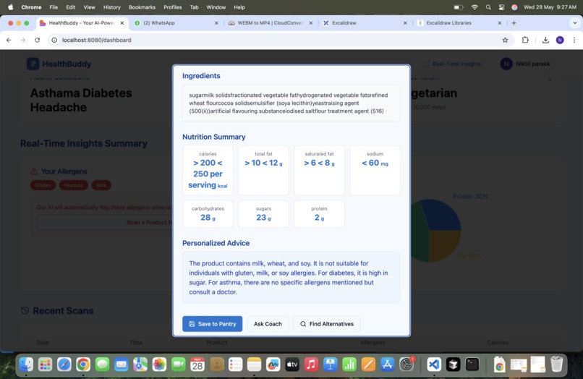Open Calendar from the dock

point(197,365)
